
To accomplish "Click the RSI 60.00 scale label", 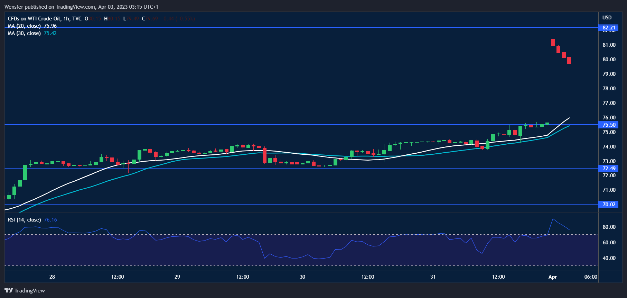I will pos(609,243).
